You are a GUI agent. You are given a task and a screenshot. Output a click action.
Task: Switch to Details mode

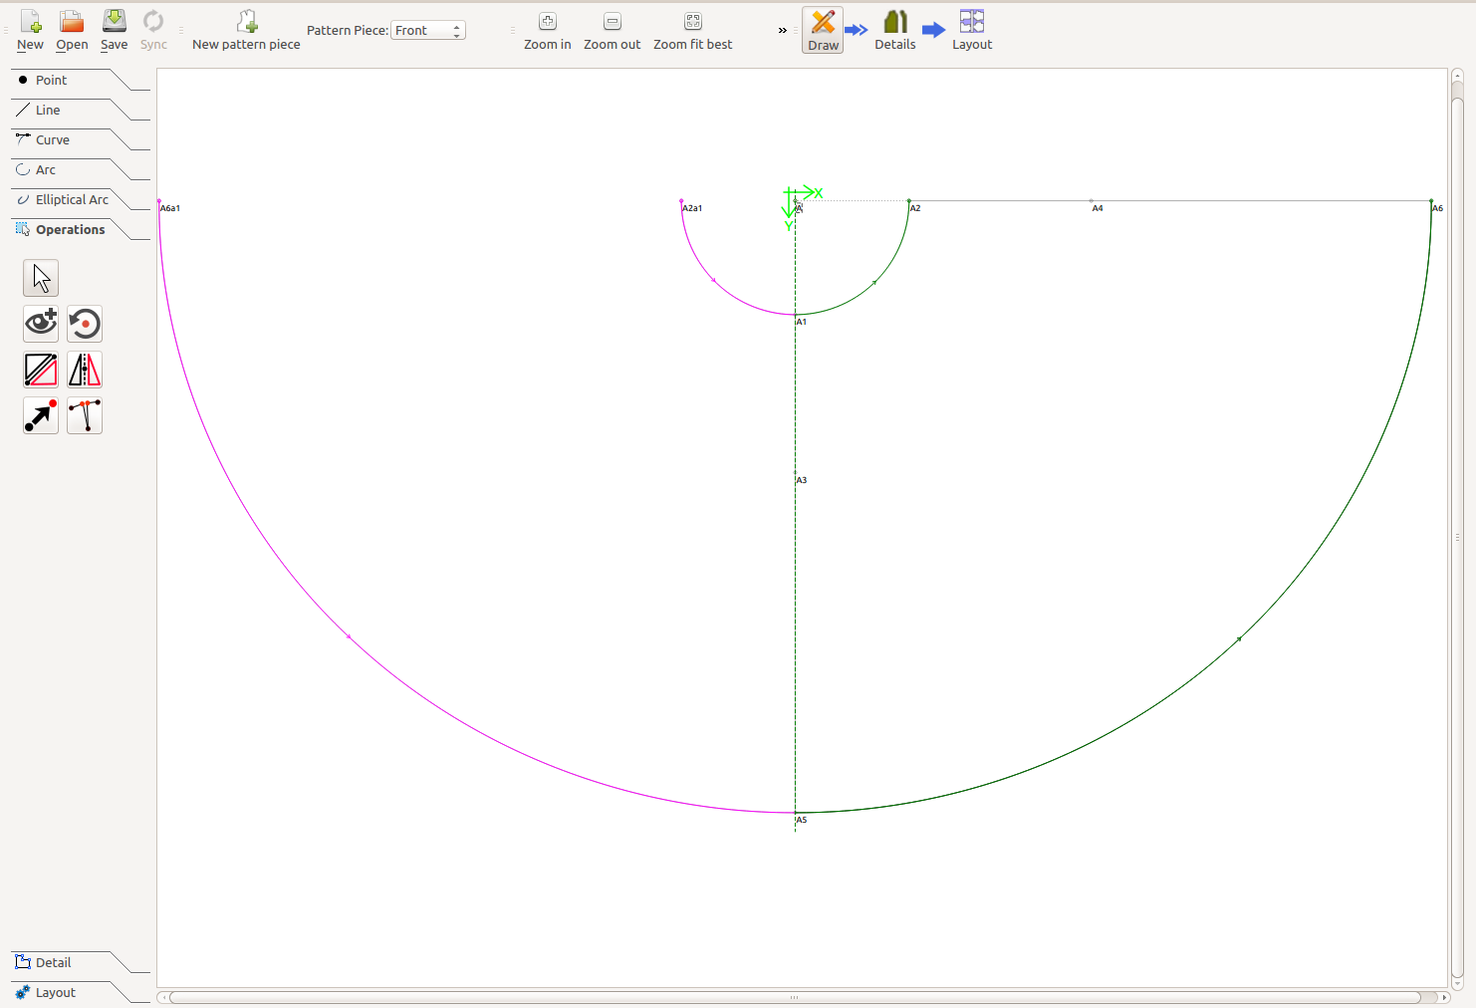(x=894, y=30)
